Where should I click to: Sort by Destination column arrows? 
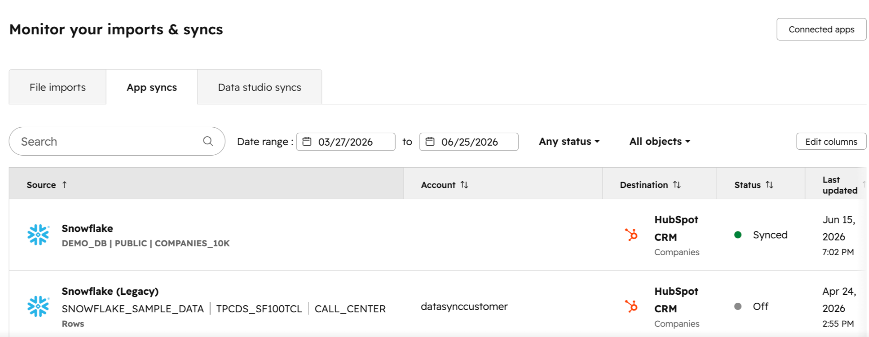pyautogui.click(x=677, y=185)
